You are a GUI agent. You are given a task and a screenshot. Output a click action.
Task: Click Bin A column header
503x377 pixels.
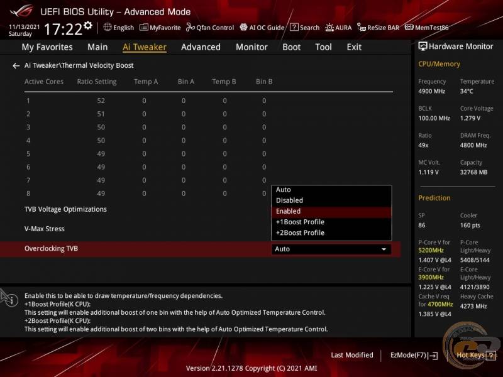(x=186, y=82)
